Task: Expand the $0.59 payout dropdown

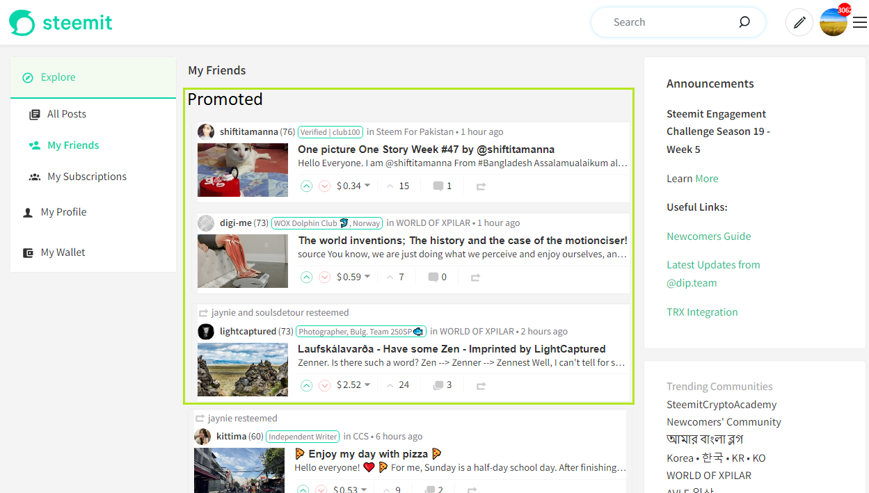Action: (353, 277)
